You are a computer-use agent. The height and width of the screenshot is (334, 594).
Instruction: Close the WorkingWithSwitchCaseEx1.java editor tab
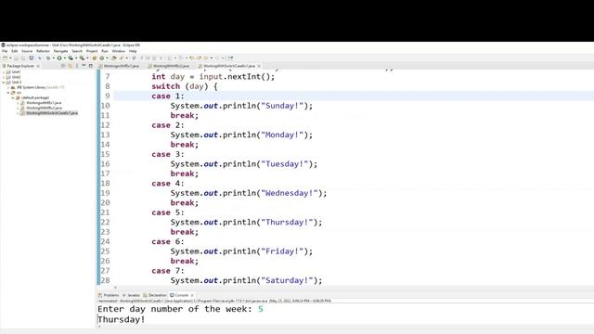[259, 66]
